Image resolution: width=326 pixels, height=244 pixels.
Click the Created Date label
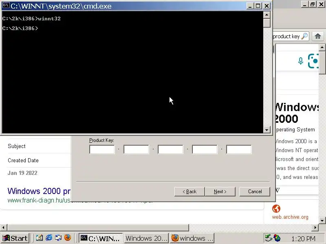click(23, 160)
